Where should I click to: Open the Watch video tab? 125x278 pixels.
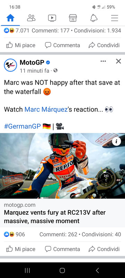(x=52, y=18)
